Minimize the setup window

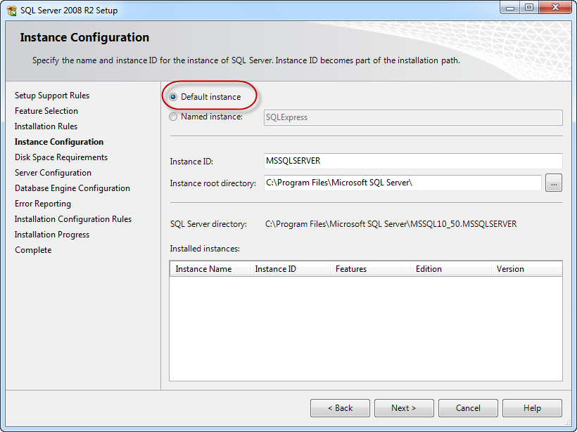click(510, 7)
